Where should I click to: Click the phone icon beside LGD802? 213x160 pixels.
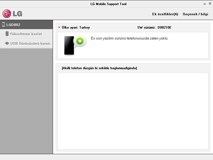click(3, 25)
